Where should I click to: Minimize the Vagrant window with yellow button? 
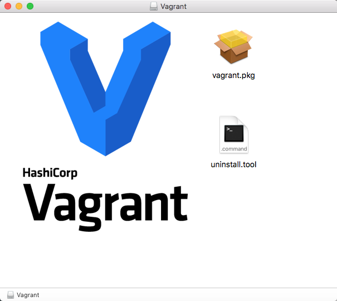(19, 6)
